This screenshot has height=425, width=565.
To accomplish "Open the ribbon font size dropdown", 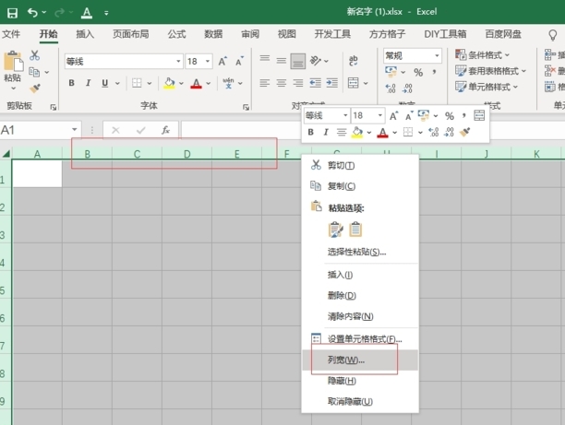I will tap(208, 62).
